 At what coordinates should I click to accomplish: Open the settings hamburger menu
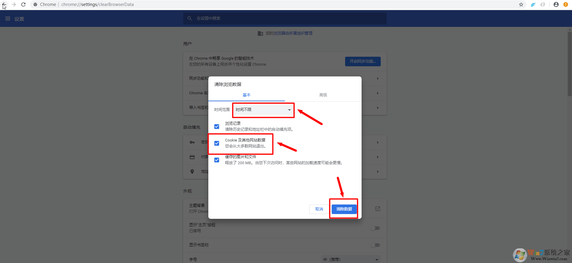[8, 19]
